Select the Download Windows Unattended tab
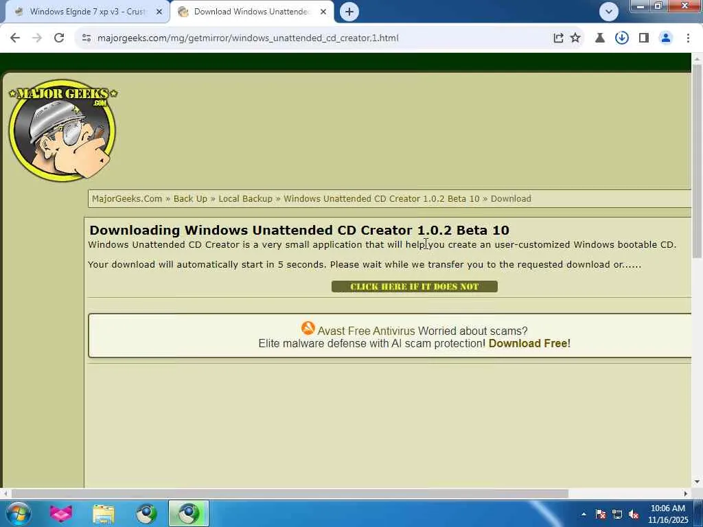Screen dimensions: 703x527 tap(251, 12)
